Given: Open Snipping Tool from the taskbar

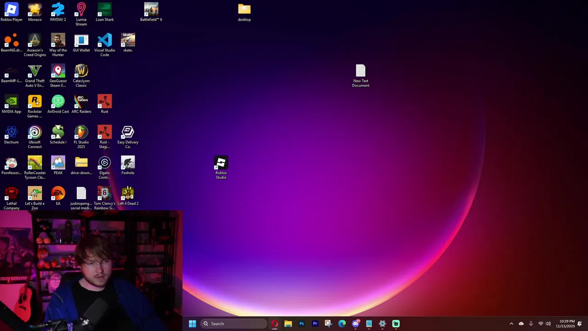Looking at the screenshot, I should pos(328,324).
